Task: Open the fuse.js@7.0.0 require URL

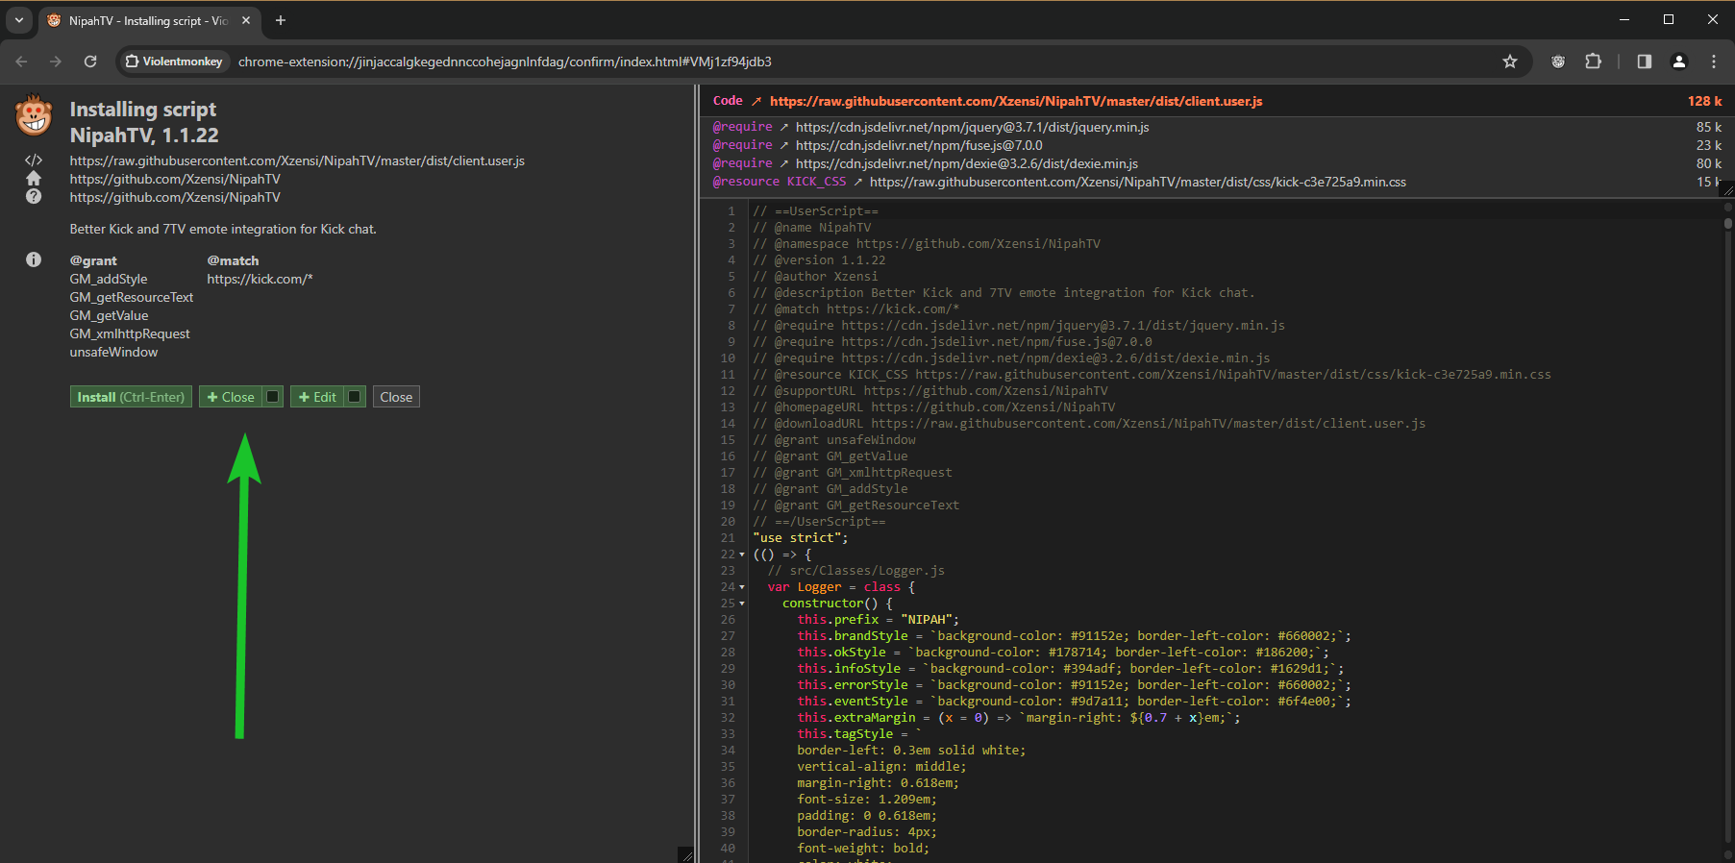Action: (919, 145)
